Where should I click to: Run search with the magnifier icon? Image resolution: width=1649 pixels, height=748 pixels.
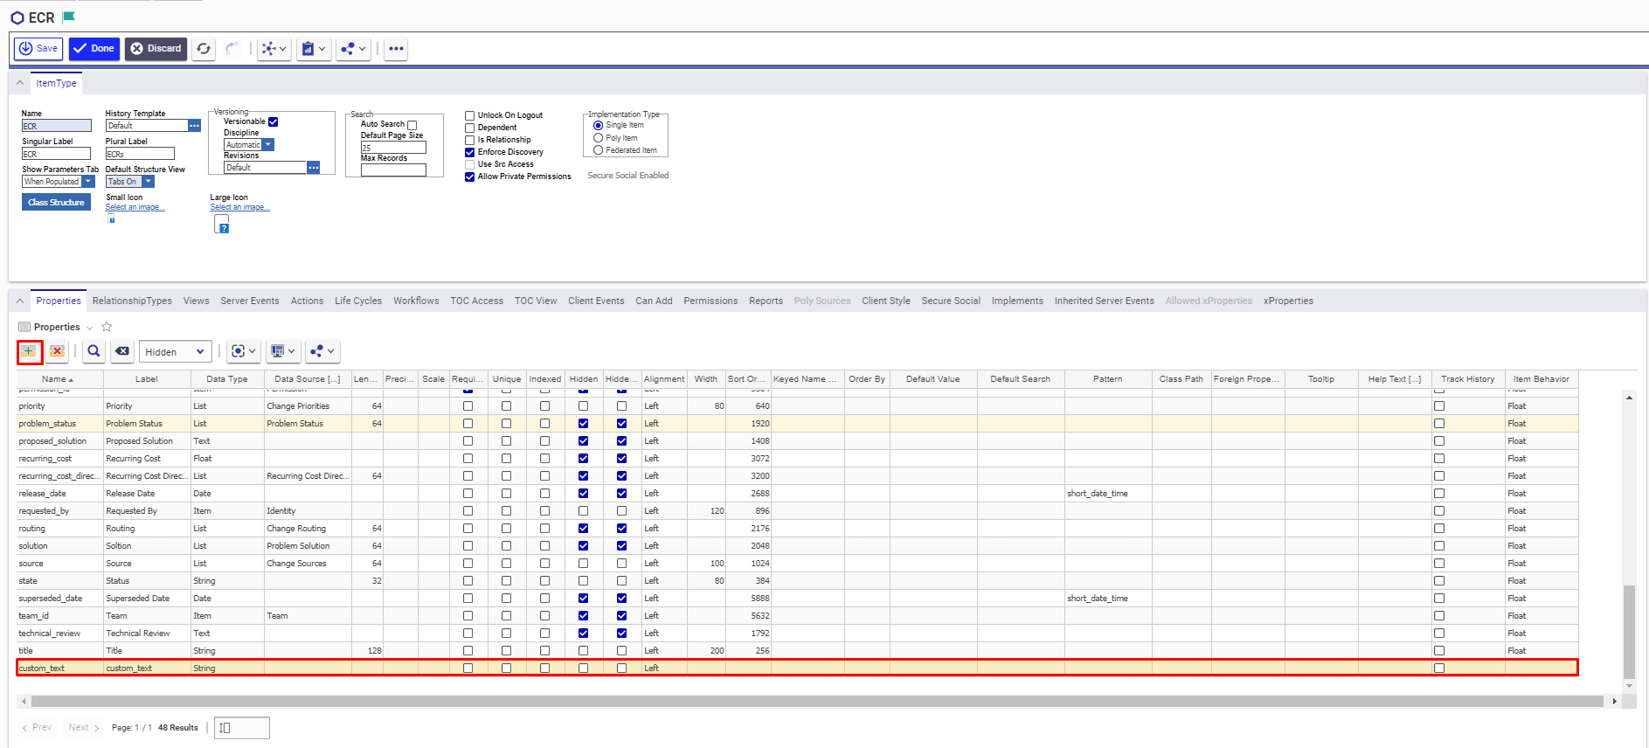point(94,351)
